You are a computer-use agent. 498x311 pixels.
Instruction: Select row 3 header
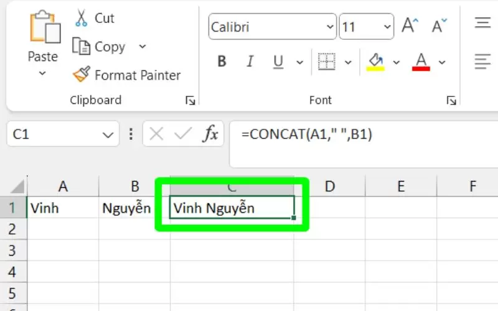(13, 251)
